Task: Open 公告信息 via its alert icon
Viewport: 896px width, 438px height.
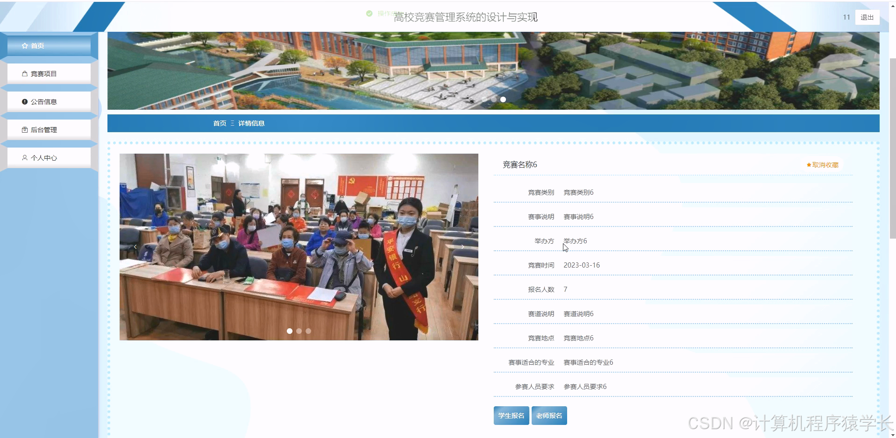Action: (x=25, y=101)
